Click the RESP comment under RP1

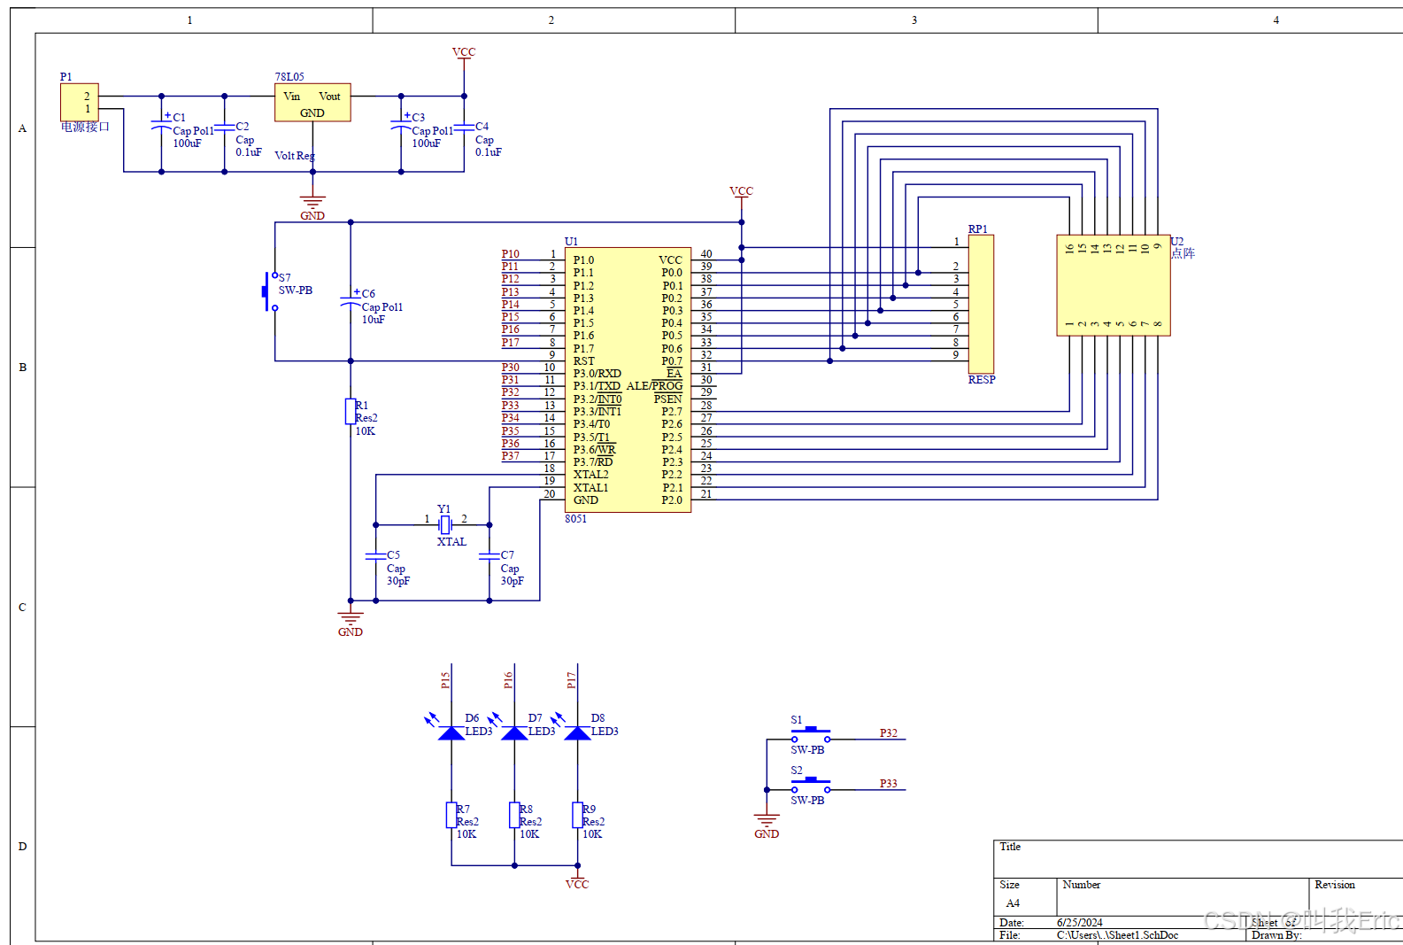tap(982, 380)
